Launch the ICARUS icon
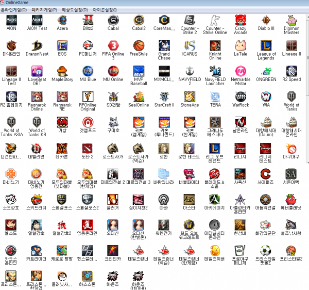This screenshot has width=309, height=290. (x=190, y=45)
